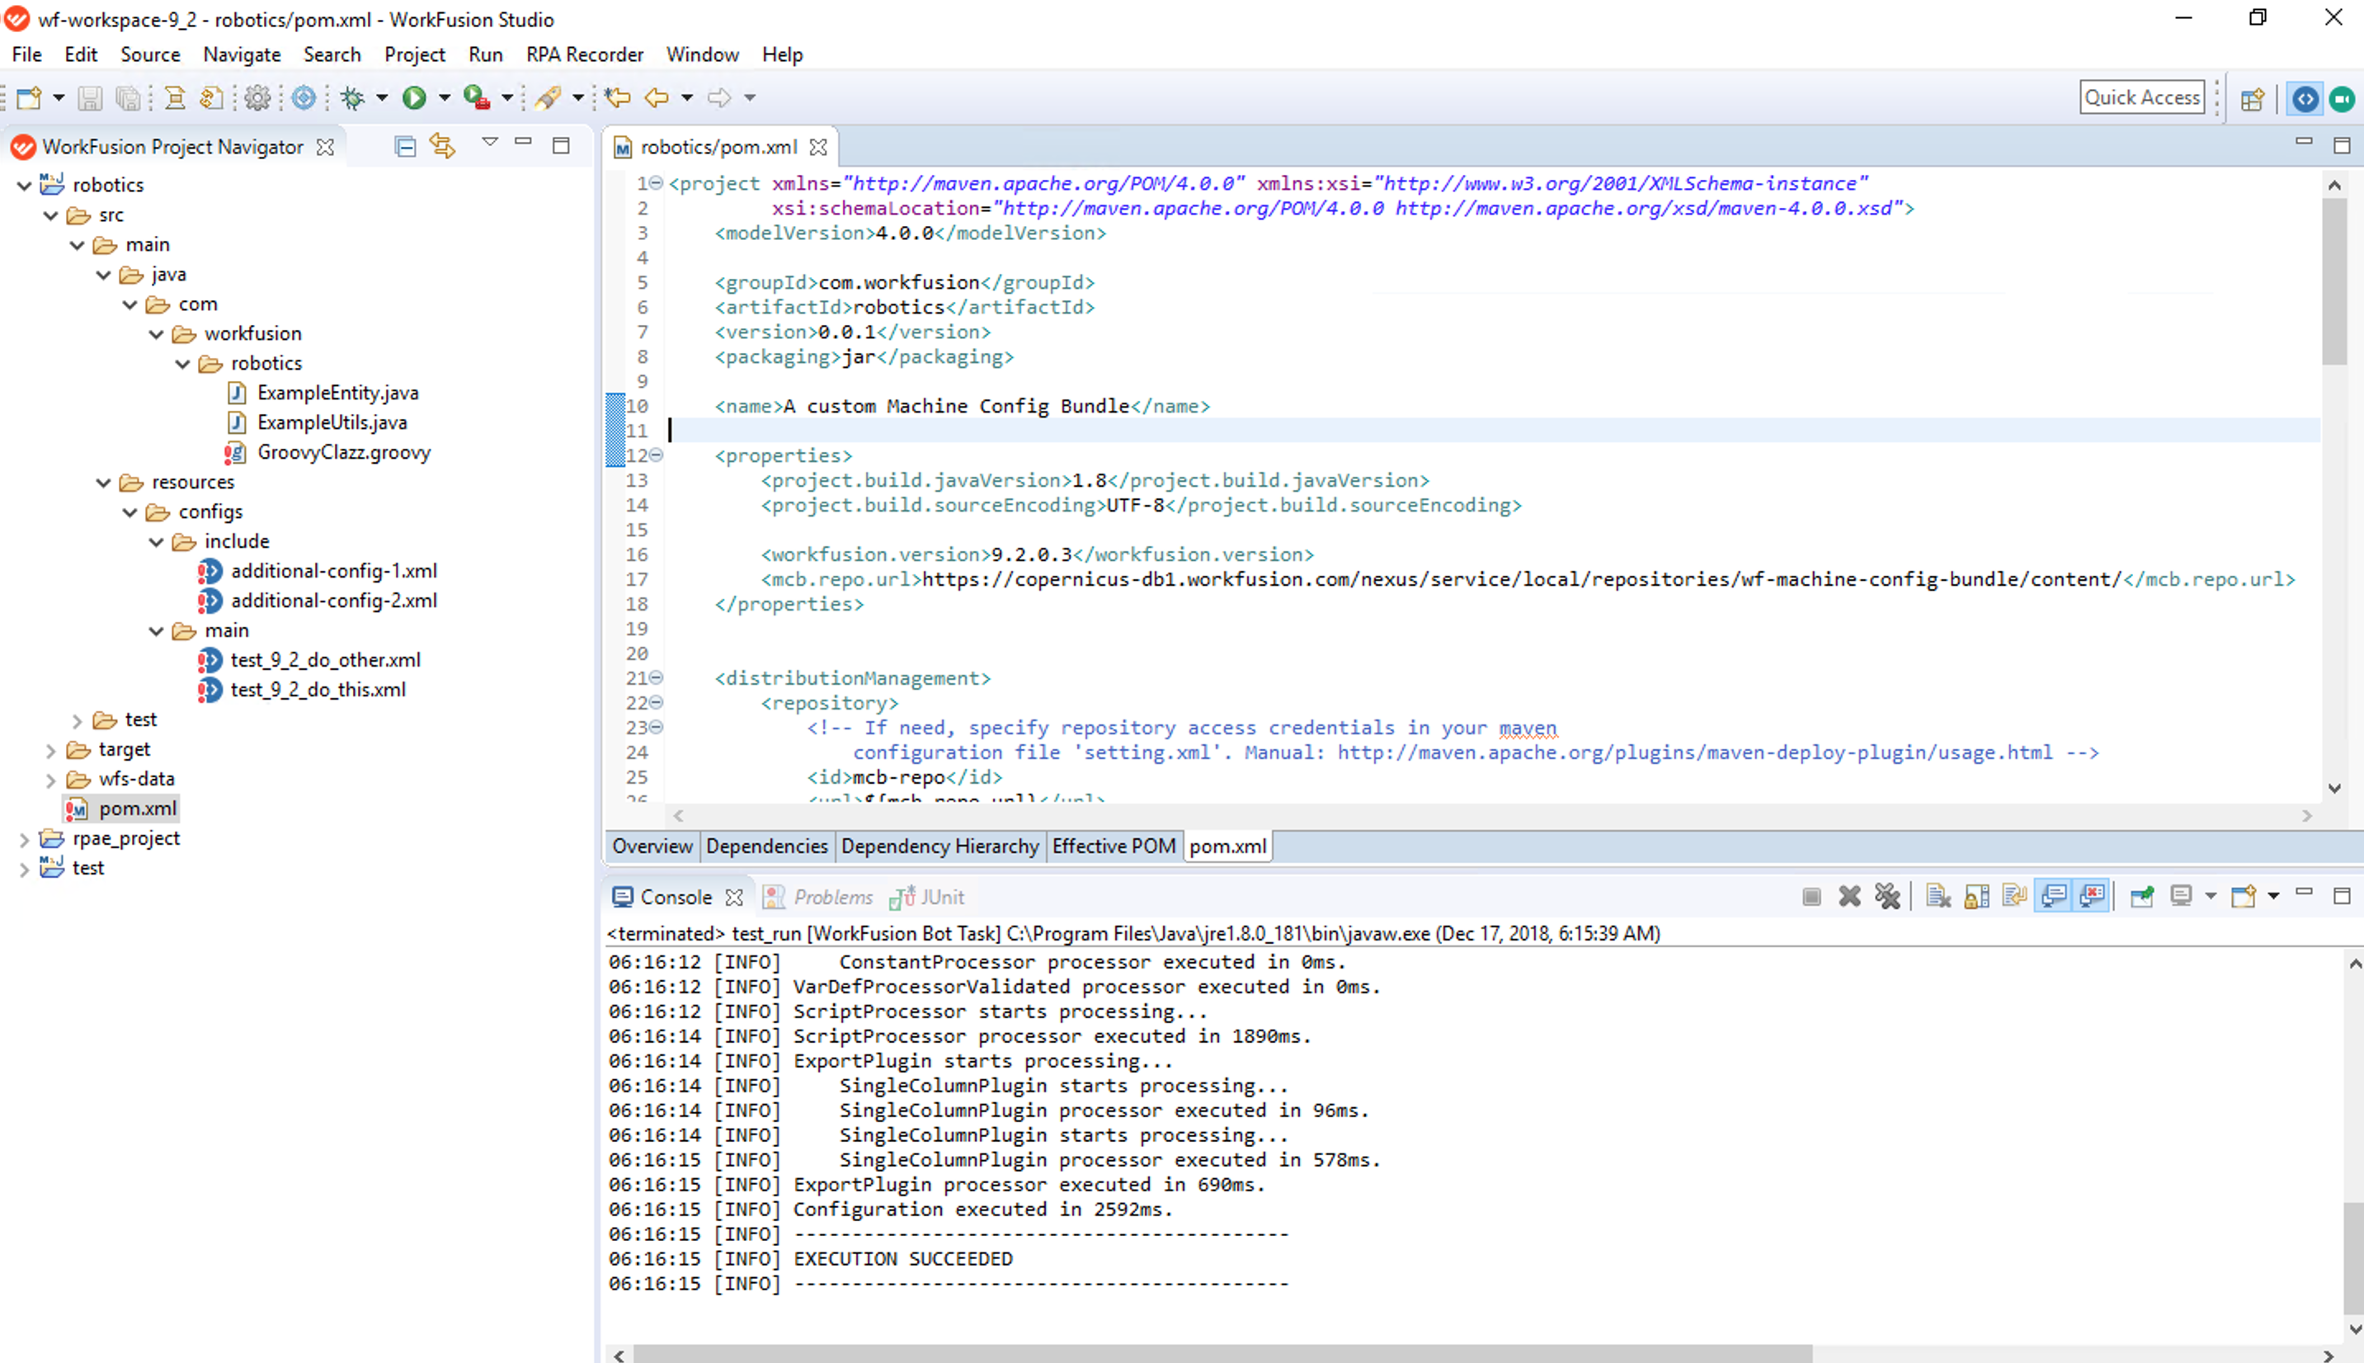Open the RPA Recorder menu

(585, 54)
